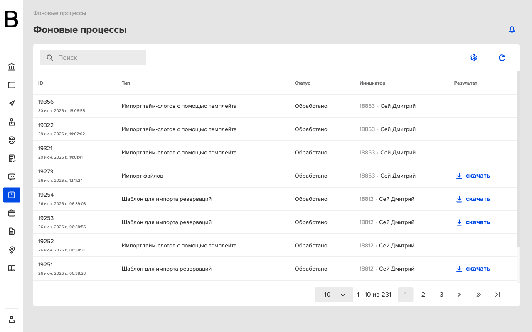The width and height of the screenshot is (532, 332).
Task: Refresh the background processes list
Action: (502, 58)
